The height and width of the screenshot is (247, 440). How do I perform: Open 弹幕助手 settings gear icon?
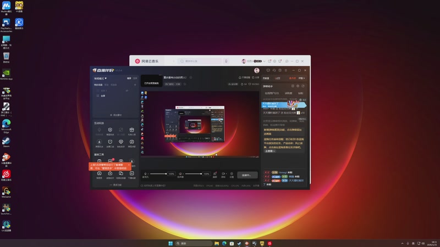pyautogui.click(x=298, y=86)
